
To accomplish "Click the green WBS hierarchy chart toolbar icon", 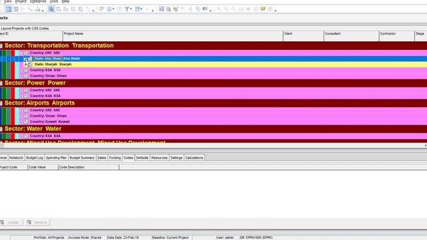I will [37, 9].
